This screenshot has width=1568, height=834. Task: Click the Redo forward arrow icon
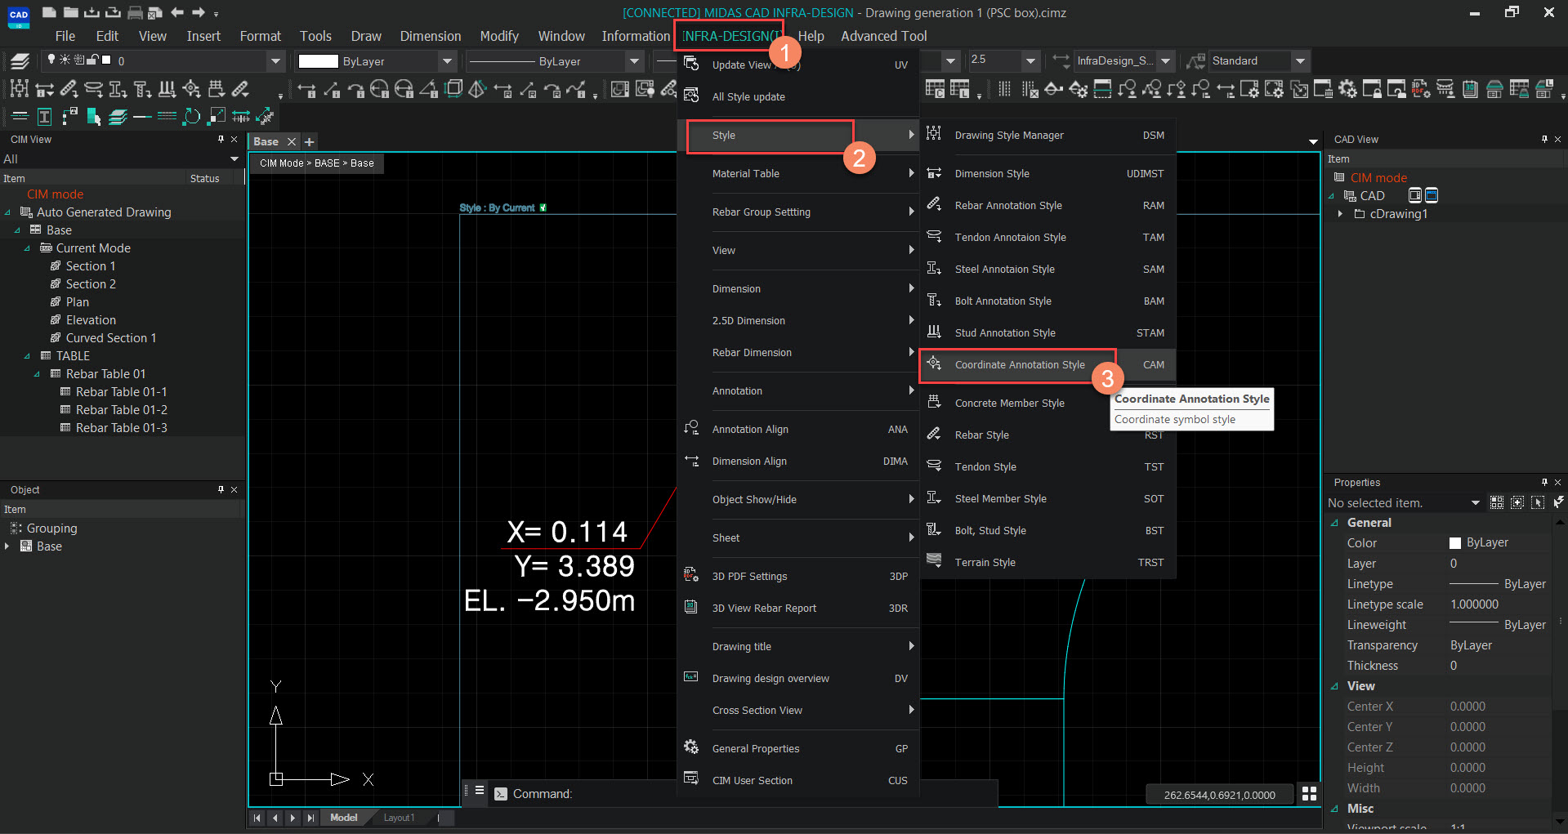(x=199, y=12)
